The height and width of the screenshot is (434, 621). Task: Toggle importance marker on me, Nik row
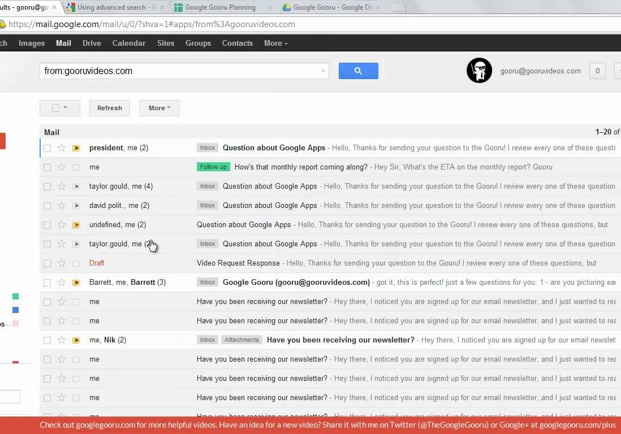pyautogui.click(x=76, y=340)
